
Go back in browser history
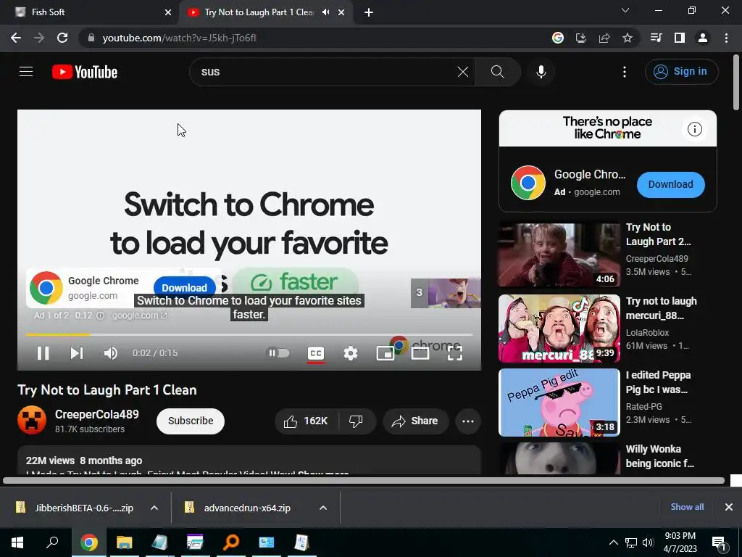16,38
